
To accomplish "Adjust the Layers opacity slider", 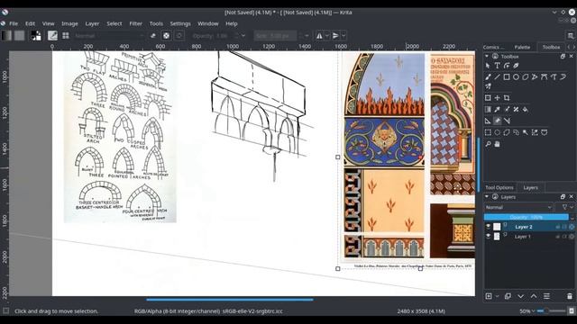I will tap(527, 217).
